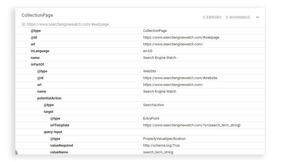The image size is (281, 162).
Task: Select the SearchAction type value
Action: [153, 105]
